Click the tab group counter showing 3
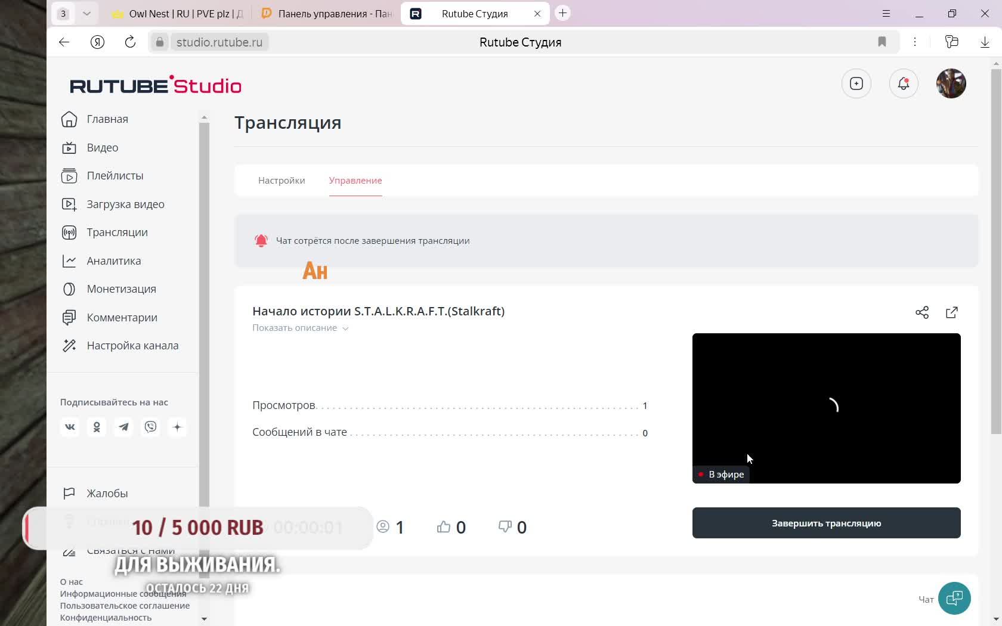This screenshot has height=626, width=1002. [63, 13]
